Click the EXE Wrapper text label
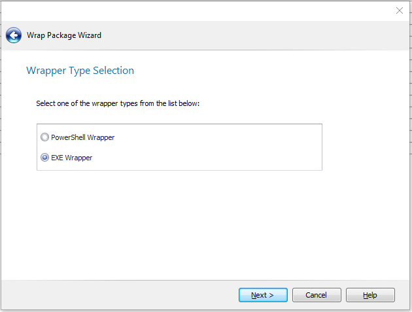 click(71, 158)
